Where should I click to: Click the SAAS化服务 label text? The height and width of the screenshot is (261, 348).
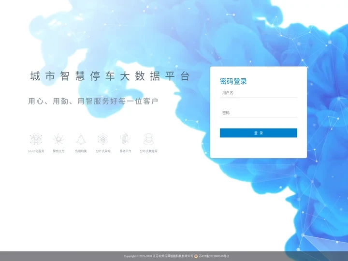point(36,151)
